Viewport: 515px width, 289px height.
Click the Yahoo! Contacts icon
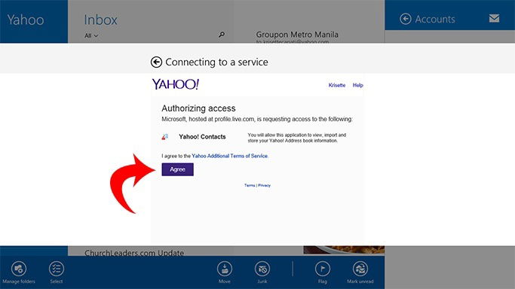[165, 137]
